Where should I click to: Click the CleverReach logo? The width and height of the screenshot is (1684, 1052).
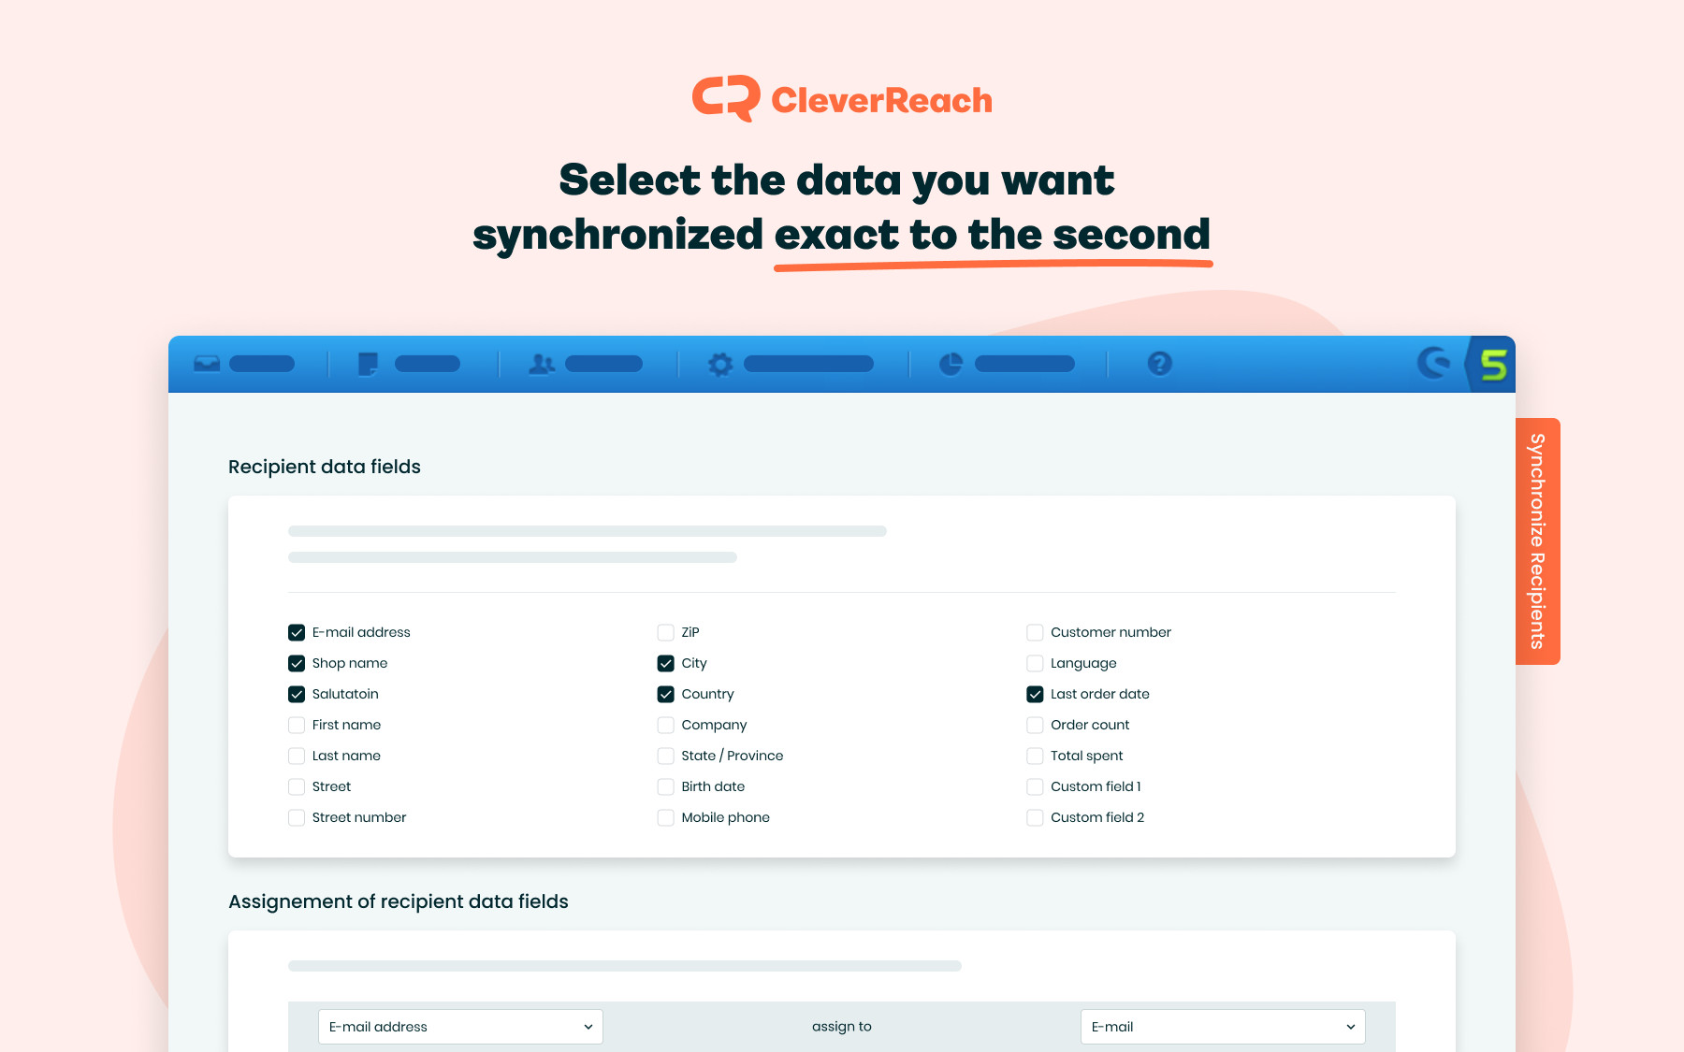(842, 99)
